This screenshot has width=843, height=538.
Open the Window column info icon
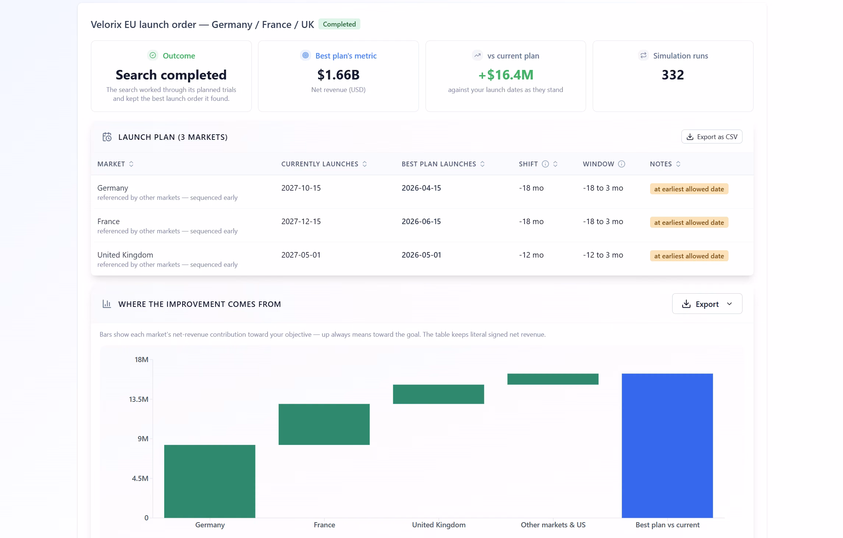(x=621, y=164)
